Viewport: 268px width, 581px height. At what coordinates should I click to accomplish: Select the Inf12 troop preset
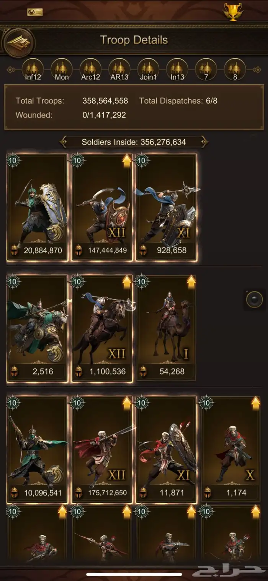tap(33, 69)
